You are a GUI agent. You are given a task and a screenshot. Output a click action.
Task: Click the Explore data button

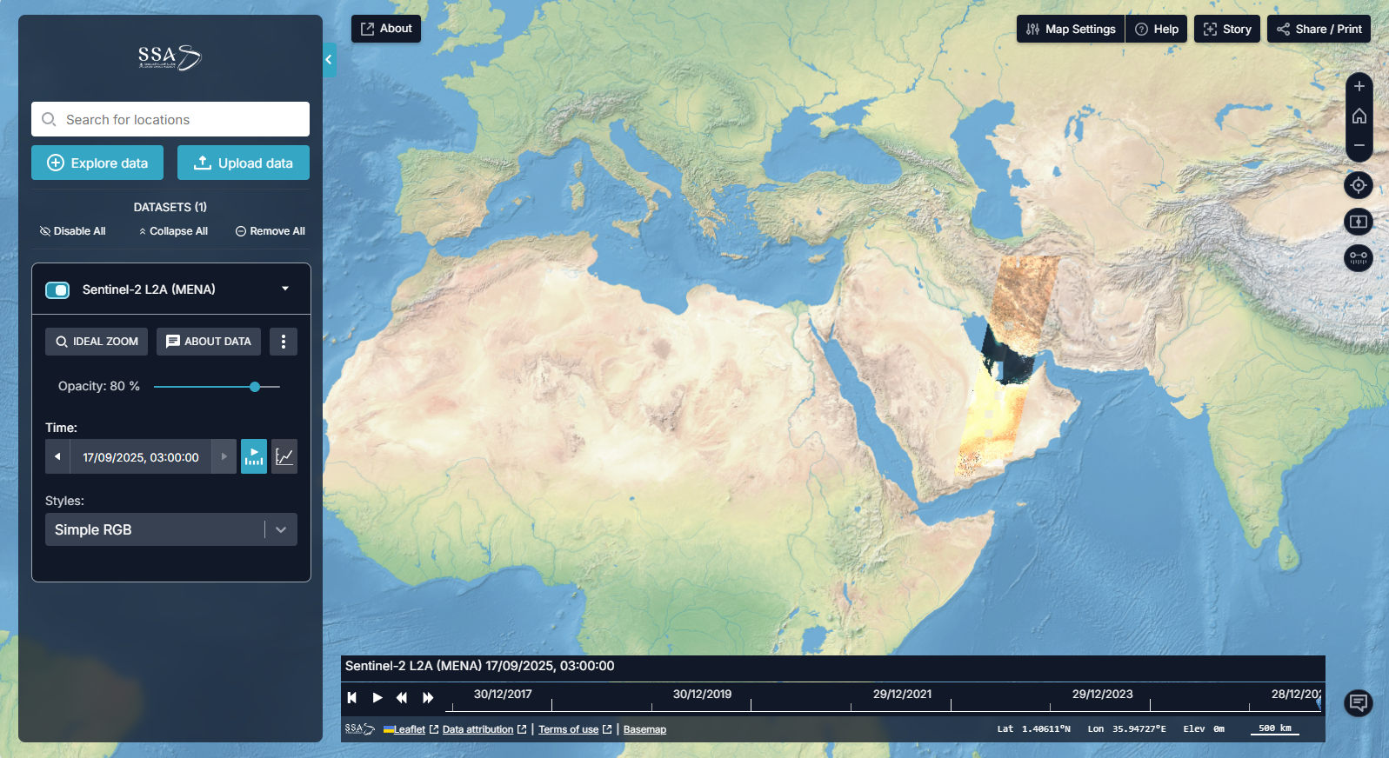(x=97, y=163)
